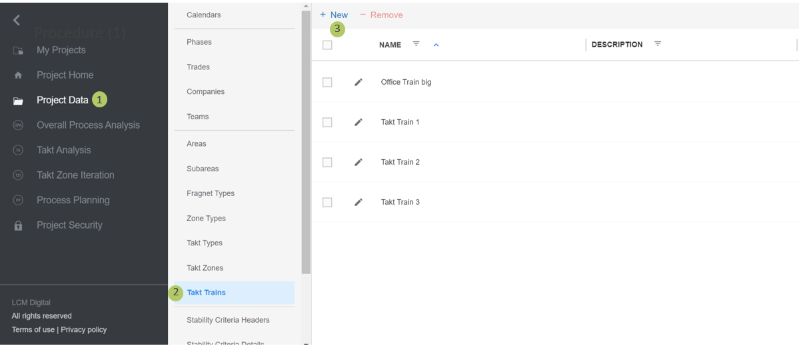Click the New button to add train
The height and width of the screenshot is (346, 799).
coord(334,15)
